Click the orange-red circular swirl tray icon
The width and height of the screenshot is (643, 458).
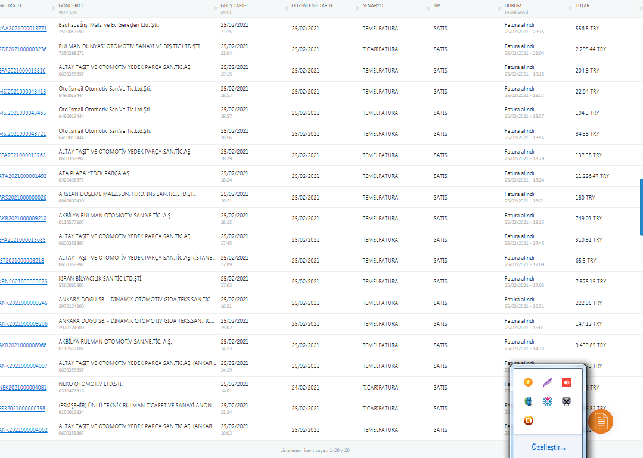(x=528, y=420)
